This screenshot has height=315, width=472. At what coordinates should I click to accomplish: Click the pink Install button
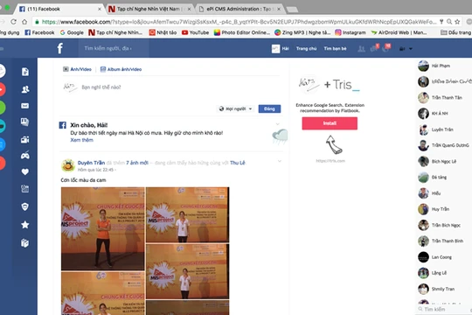330,123
